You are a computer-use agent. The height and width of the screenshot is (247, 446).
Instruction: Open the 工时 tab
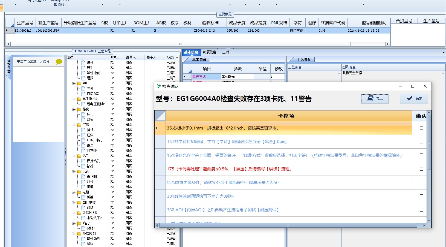(225, 52)
